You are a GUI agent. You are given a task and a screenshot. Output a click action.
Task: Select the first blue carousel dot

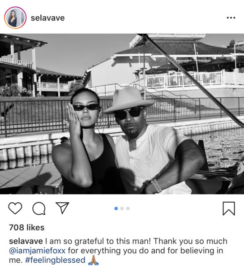point(116,208)
